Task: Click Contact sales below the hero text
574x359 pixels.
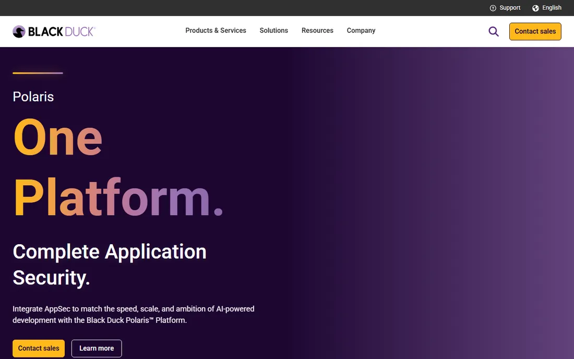Action: tap(39, 349)
